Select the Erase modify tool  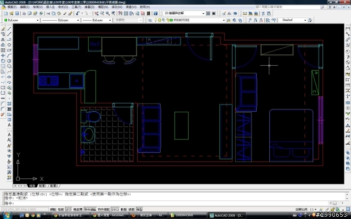point(3,29)
